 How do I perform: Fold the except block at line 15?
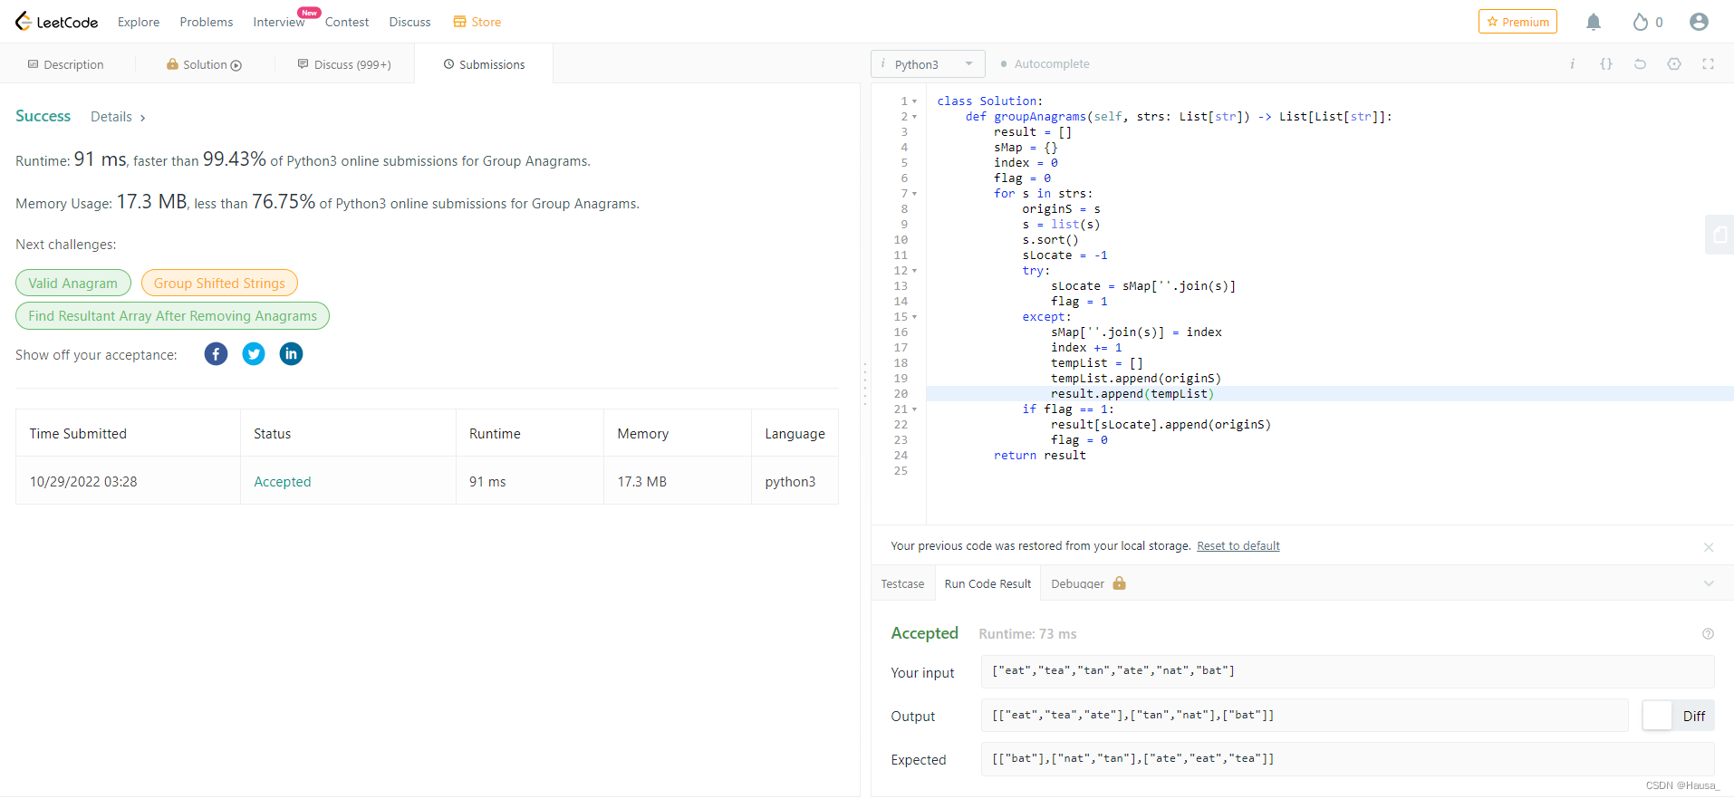915,317
